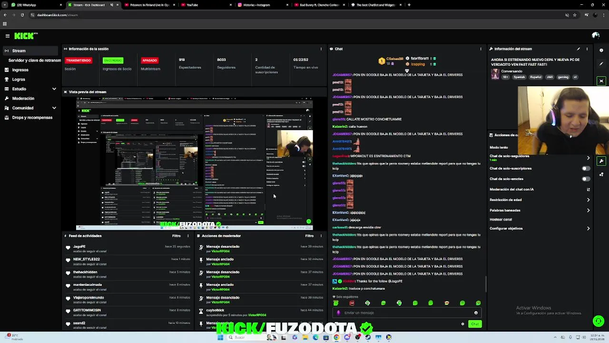
Task: Open chat settings gear icon
Action: click(x=462, y=324)
